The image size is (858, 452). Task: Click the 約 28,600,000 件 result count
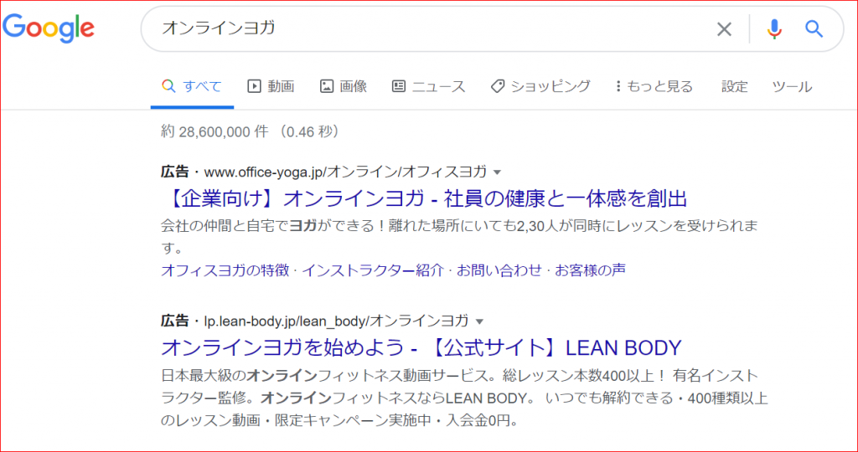point(215,131)
